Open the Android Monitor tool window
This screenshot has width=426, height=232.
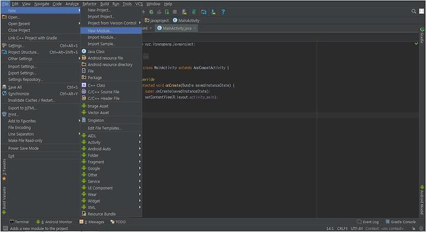[x=54, y=222]
